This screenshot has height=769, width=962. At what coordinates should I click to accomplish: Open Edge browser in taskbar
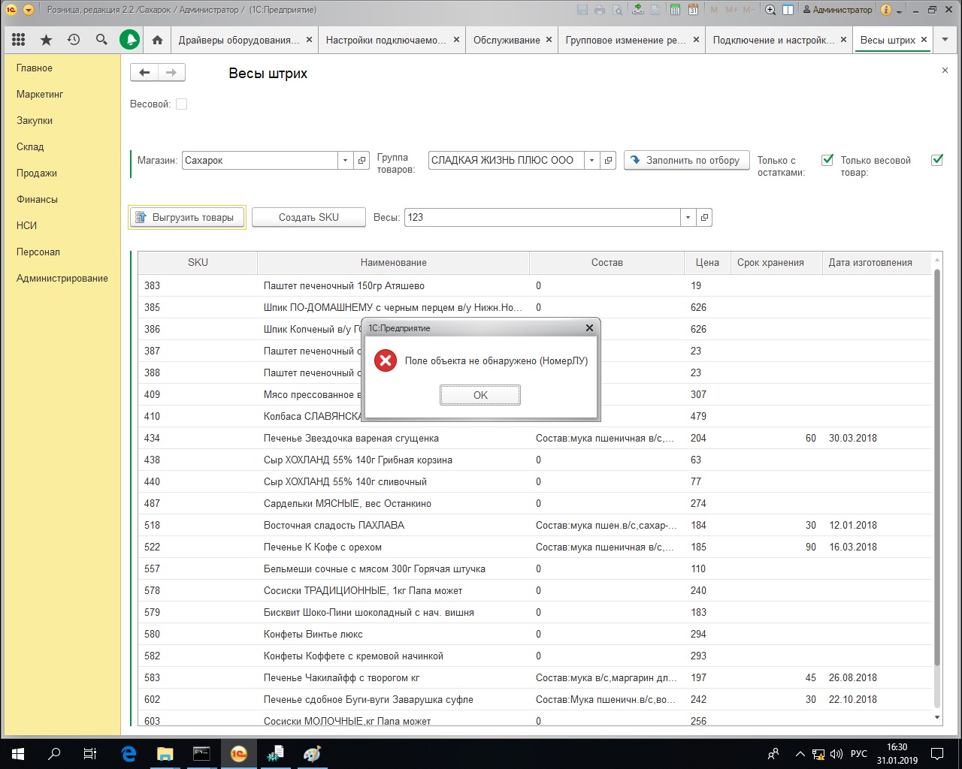pos(129,753)
